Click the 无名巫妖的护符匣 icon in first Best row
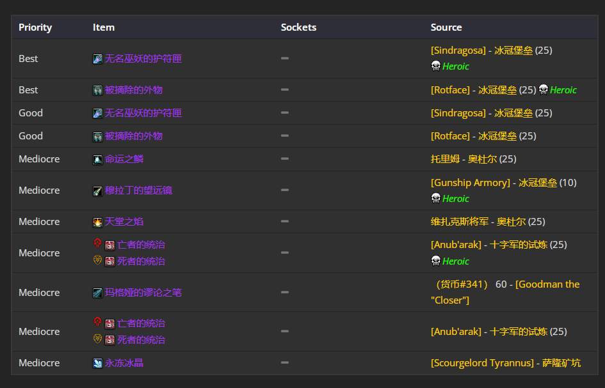 coord(97,59)
